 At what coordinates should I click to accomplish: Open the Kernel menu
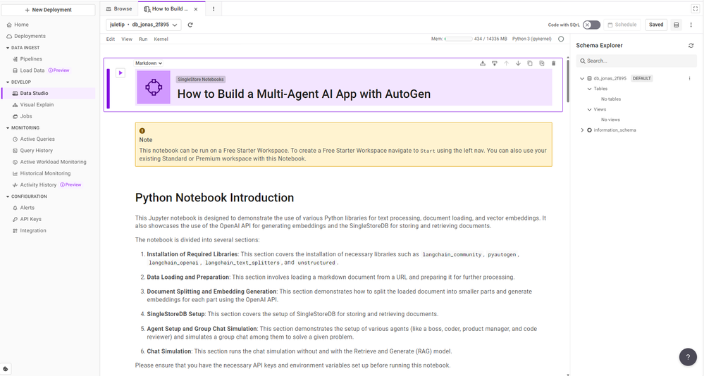click(x=161, y=39)
